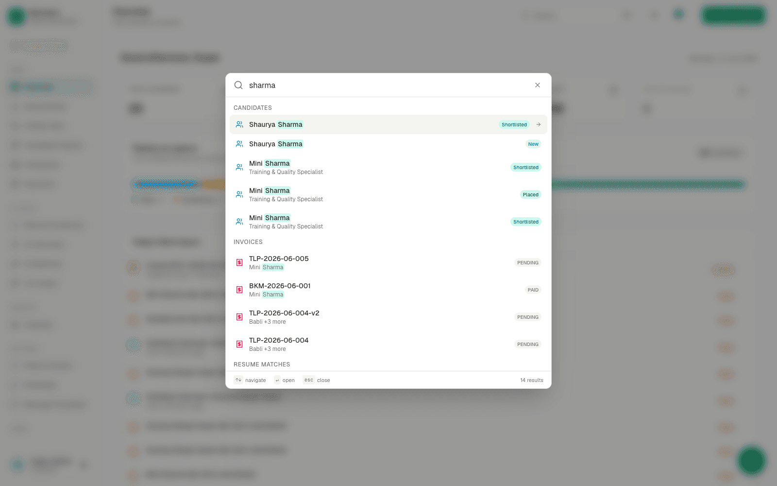This screenshot has height=486, width=777.
Task: Click the PENDING badge on invoice TLP-2026-06-005
Action: click(528, 262)
